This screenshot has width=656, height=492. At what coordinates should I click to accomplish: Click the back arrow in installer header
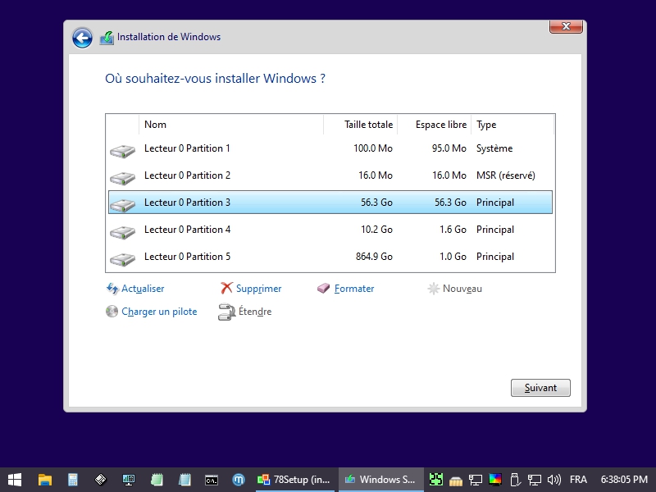click(x=82, y=38)
